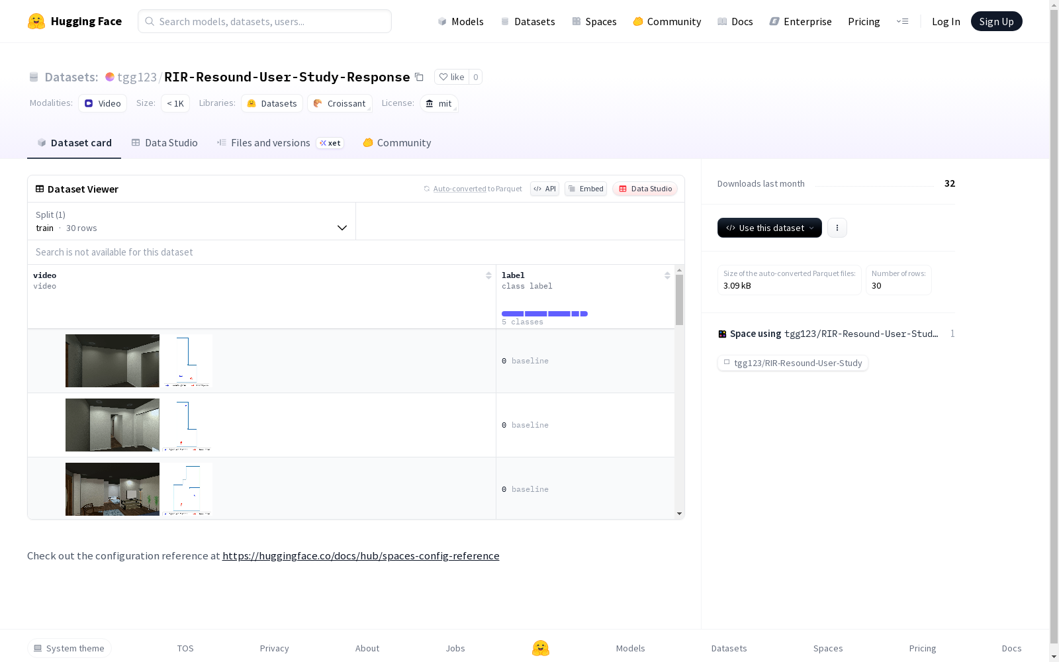Viewport: 1059px width, 662px height.
Task: Click the Space using emoji icon
Action: (x=722, y=334)
